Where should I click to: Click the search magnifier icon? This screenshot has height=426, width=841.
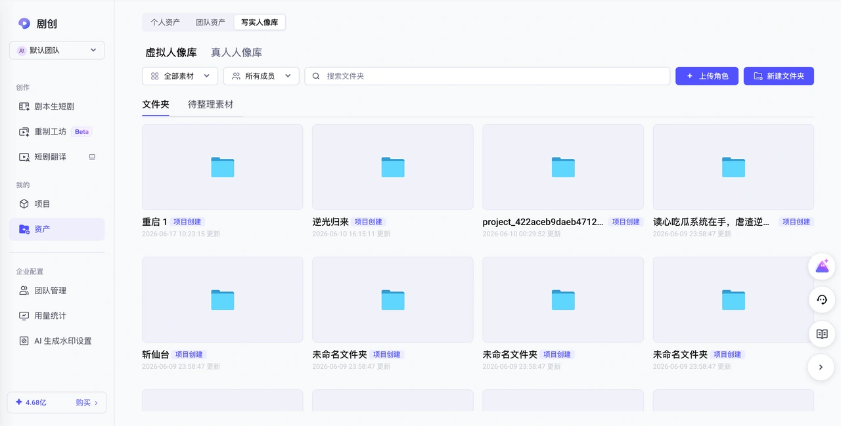click(x=316, y=76)
